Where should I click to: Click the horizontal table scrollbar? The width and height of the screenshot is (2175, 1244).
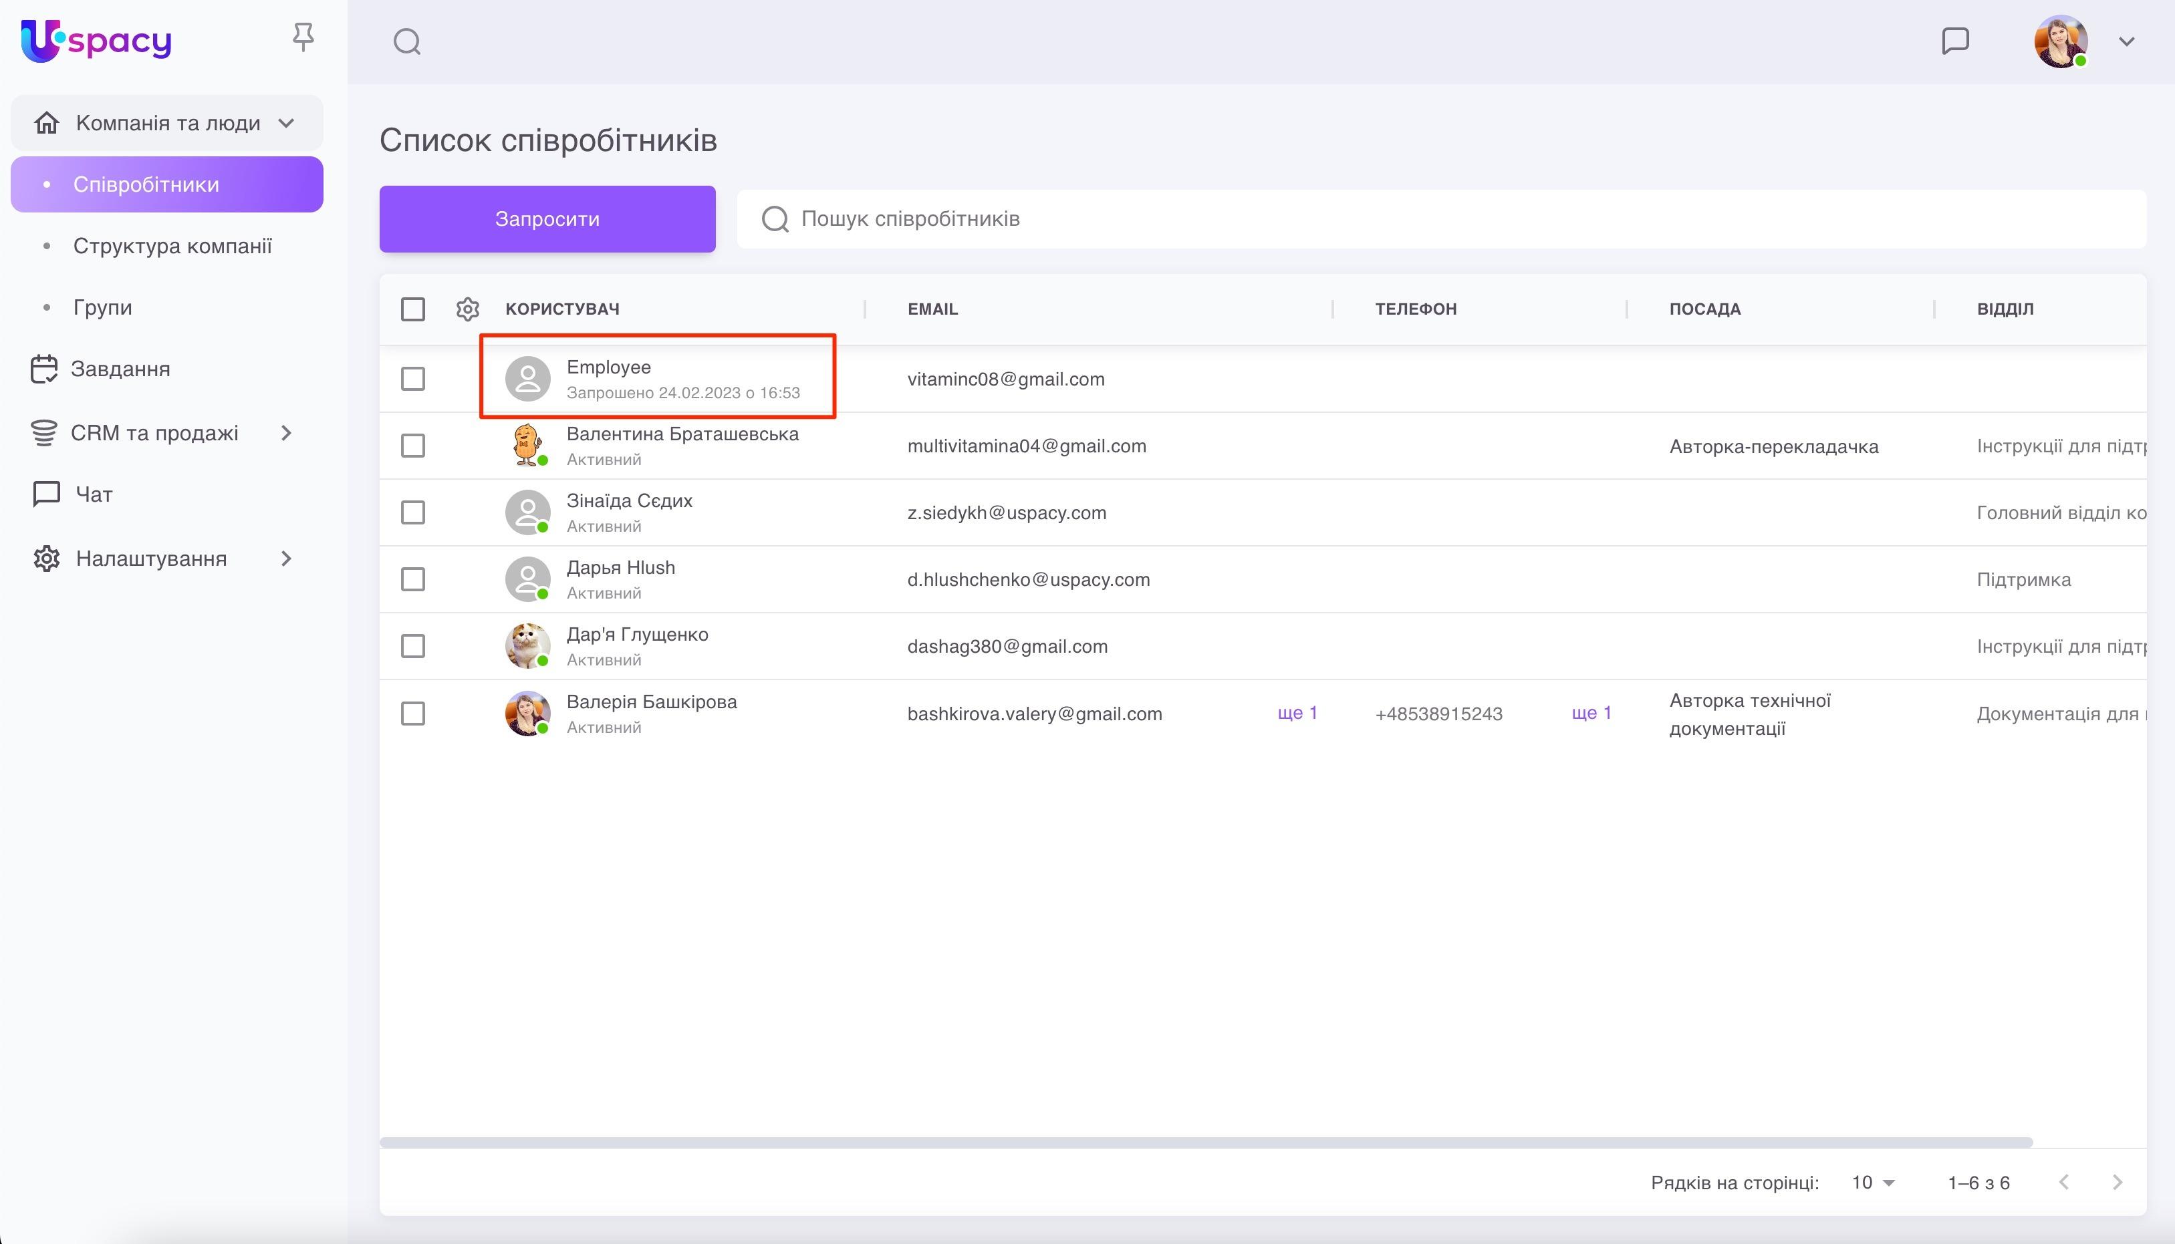[x=1205, y=1142]
